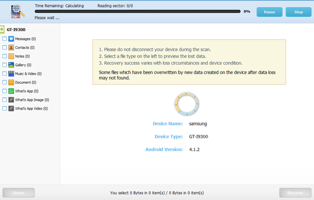Open the Contacts (0) category
314x200 pixels.
pyautogui.click(x=25, y=47)
